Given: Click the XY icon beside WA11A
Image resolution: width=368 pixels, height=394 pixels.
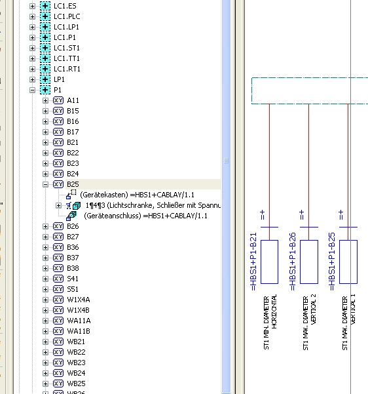Looking at the screenshot, I should [x=58, y=321].
